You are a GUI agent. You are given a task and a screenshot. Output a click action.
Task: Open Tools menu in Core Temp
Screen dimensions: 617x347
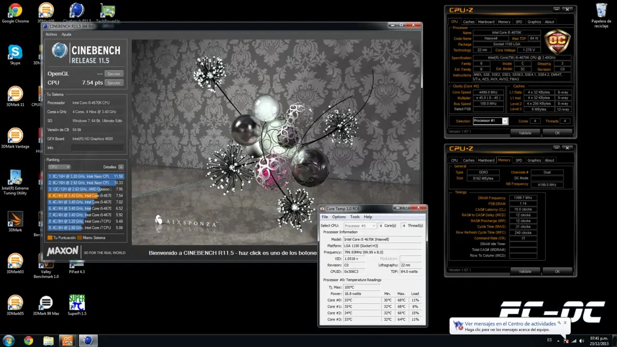[x=355, y=217]
